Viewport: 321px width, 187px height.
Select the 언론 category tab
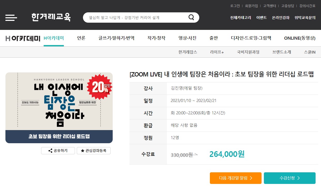[81, 38]
